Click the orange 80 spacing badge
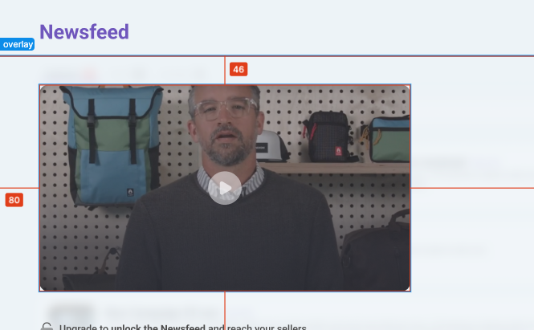 coord(14,200)
